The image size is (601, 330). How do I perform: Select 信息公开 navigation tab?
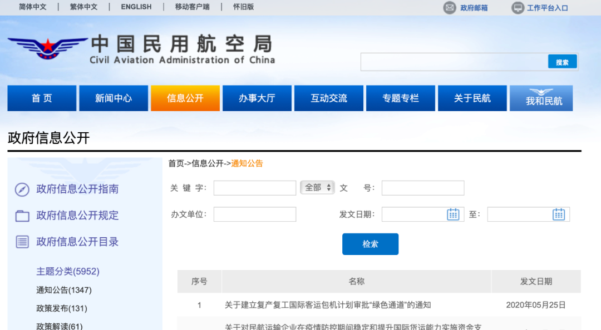185,98
